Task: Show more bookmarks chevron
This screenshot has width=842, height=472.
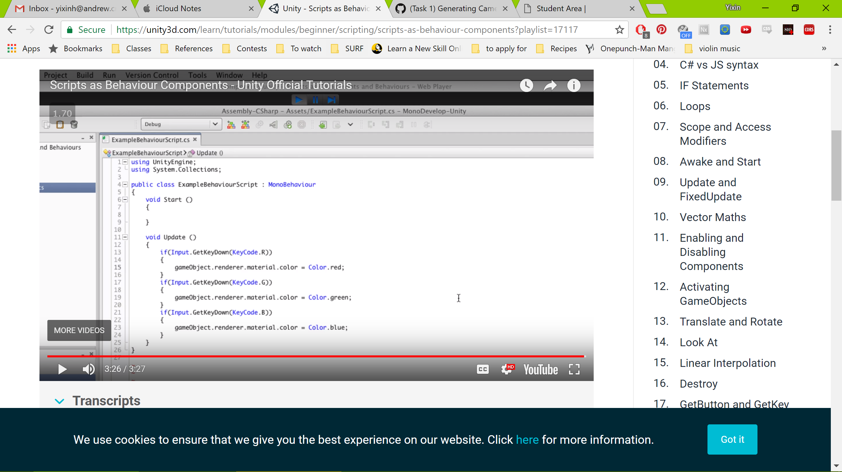Action: (x=824, y=49)
